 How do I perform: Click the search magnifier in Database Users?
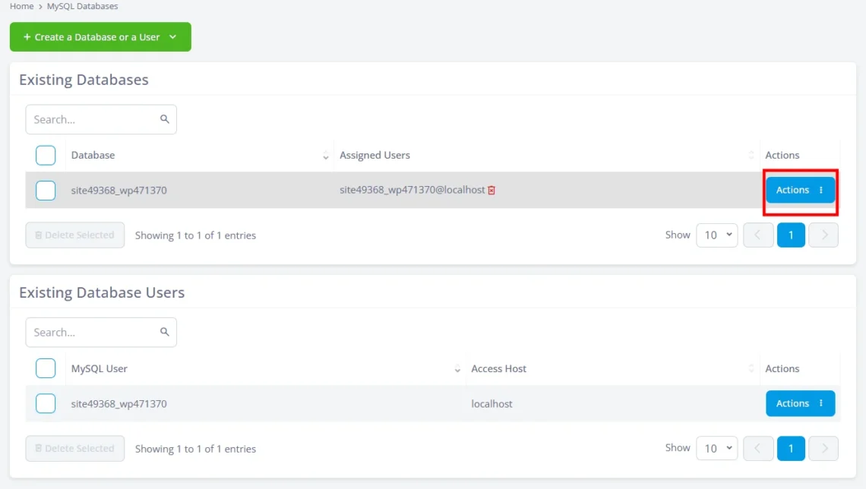[x=164, y=332]
